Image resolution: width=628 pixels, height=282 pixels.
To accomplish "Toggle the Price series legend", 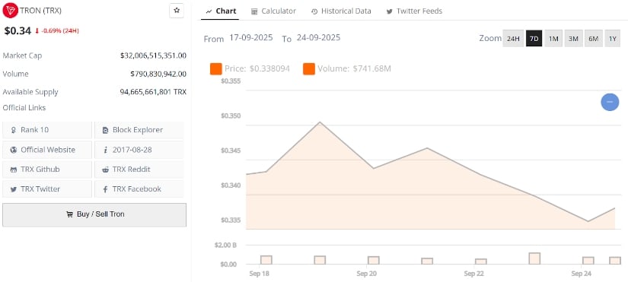I will (x=250, y=69).
